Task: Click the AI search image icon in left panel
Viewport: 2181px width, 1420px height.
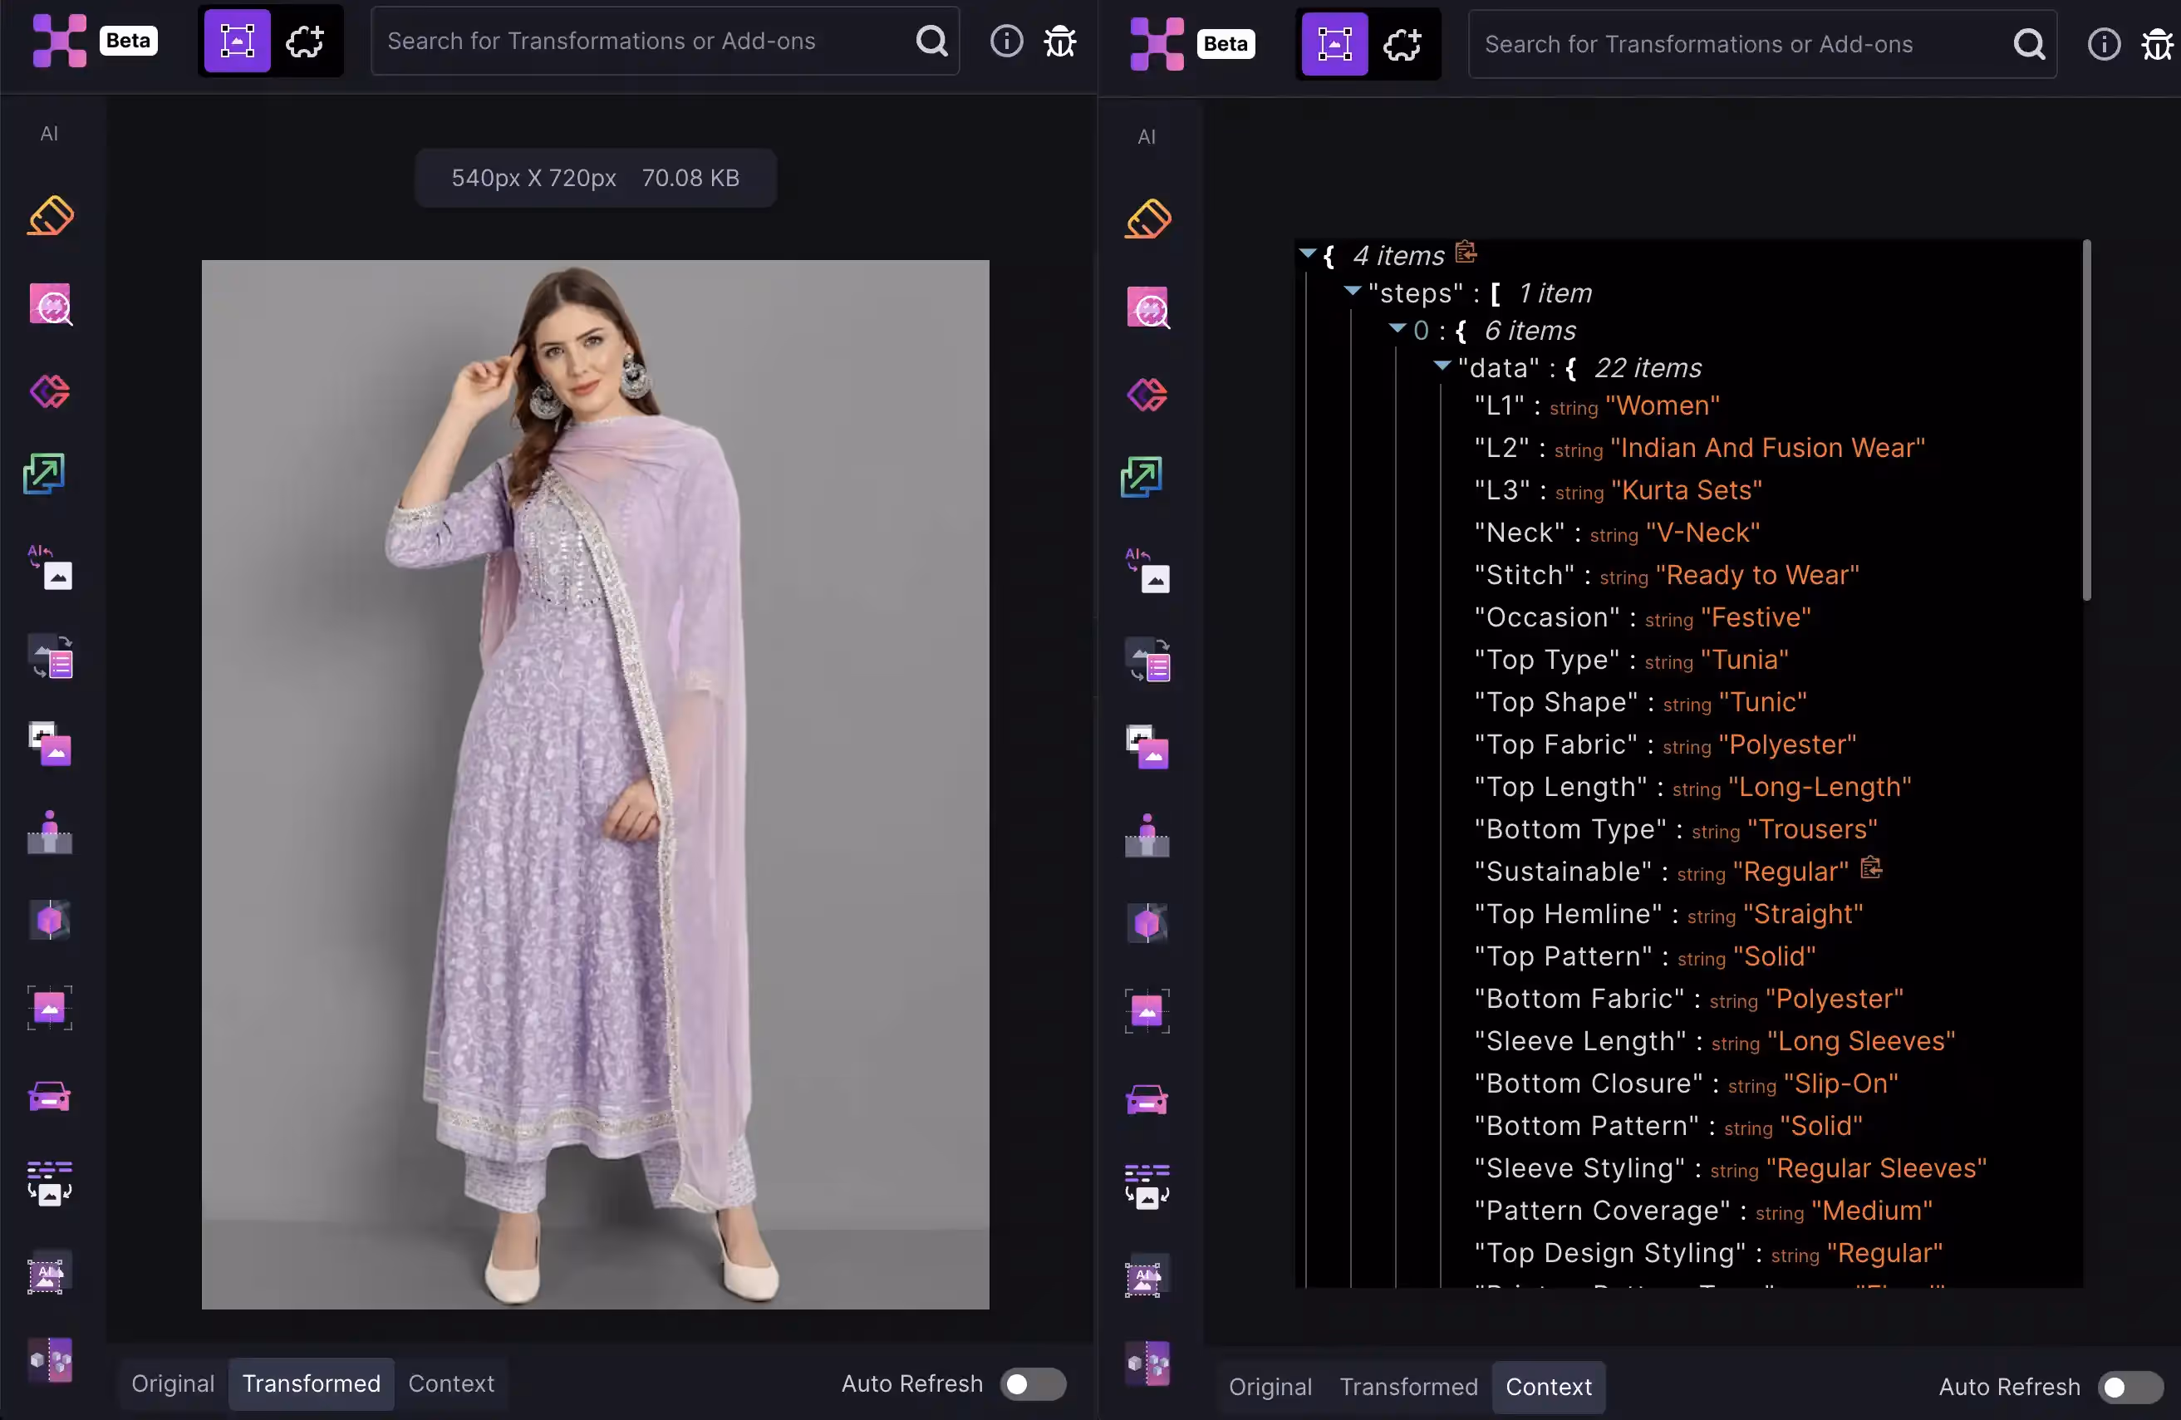Action: pyautogui.click(x=51, y=304)
